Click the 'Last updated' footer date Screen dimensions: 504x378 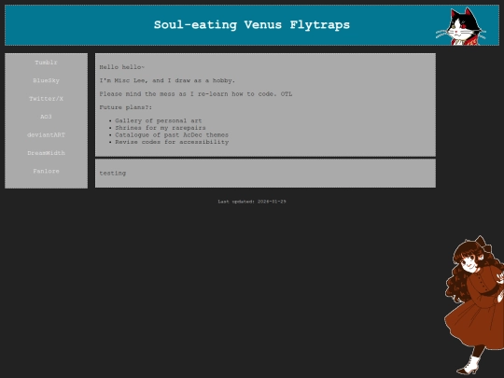[252, 202]
